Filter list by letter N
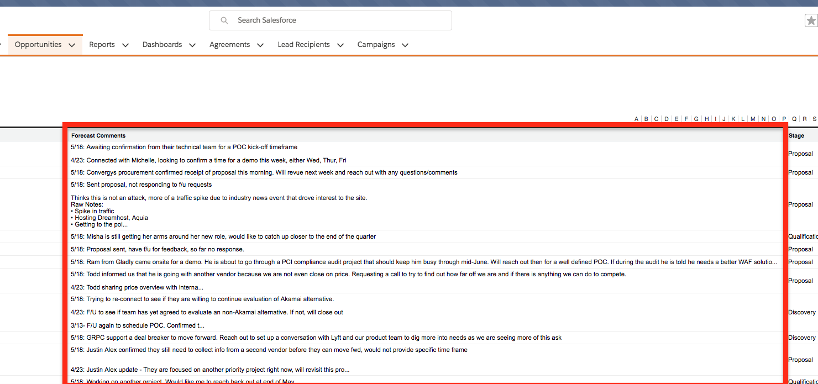Viewport: 818px width, 384px height. point(763,119)
